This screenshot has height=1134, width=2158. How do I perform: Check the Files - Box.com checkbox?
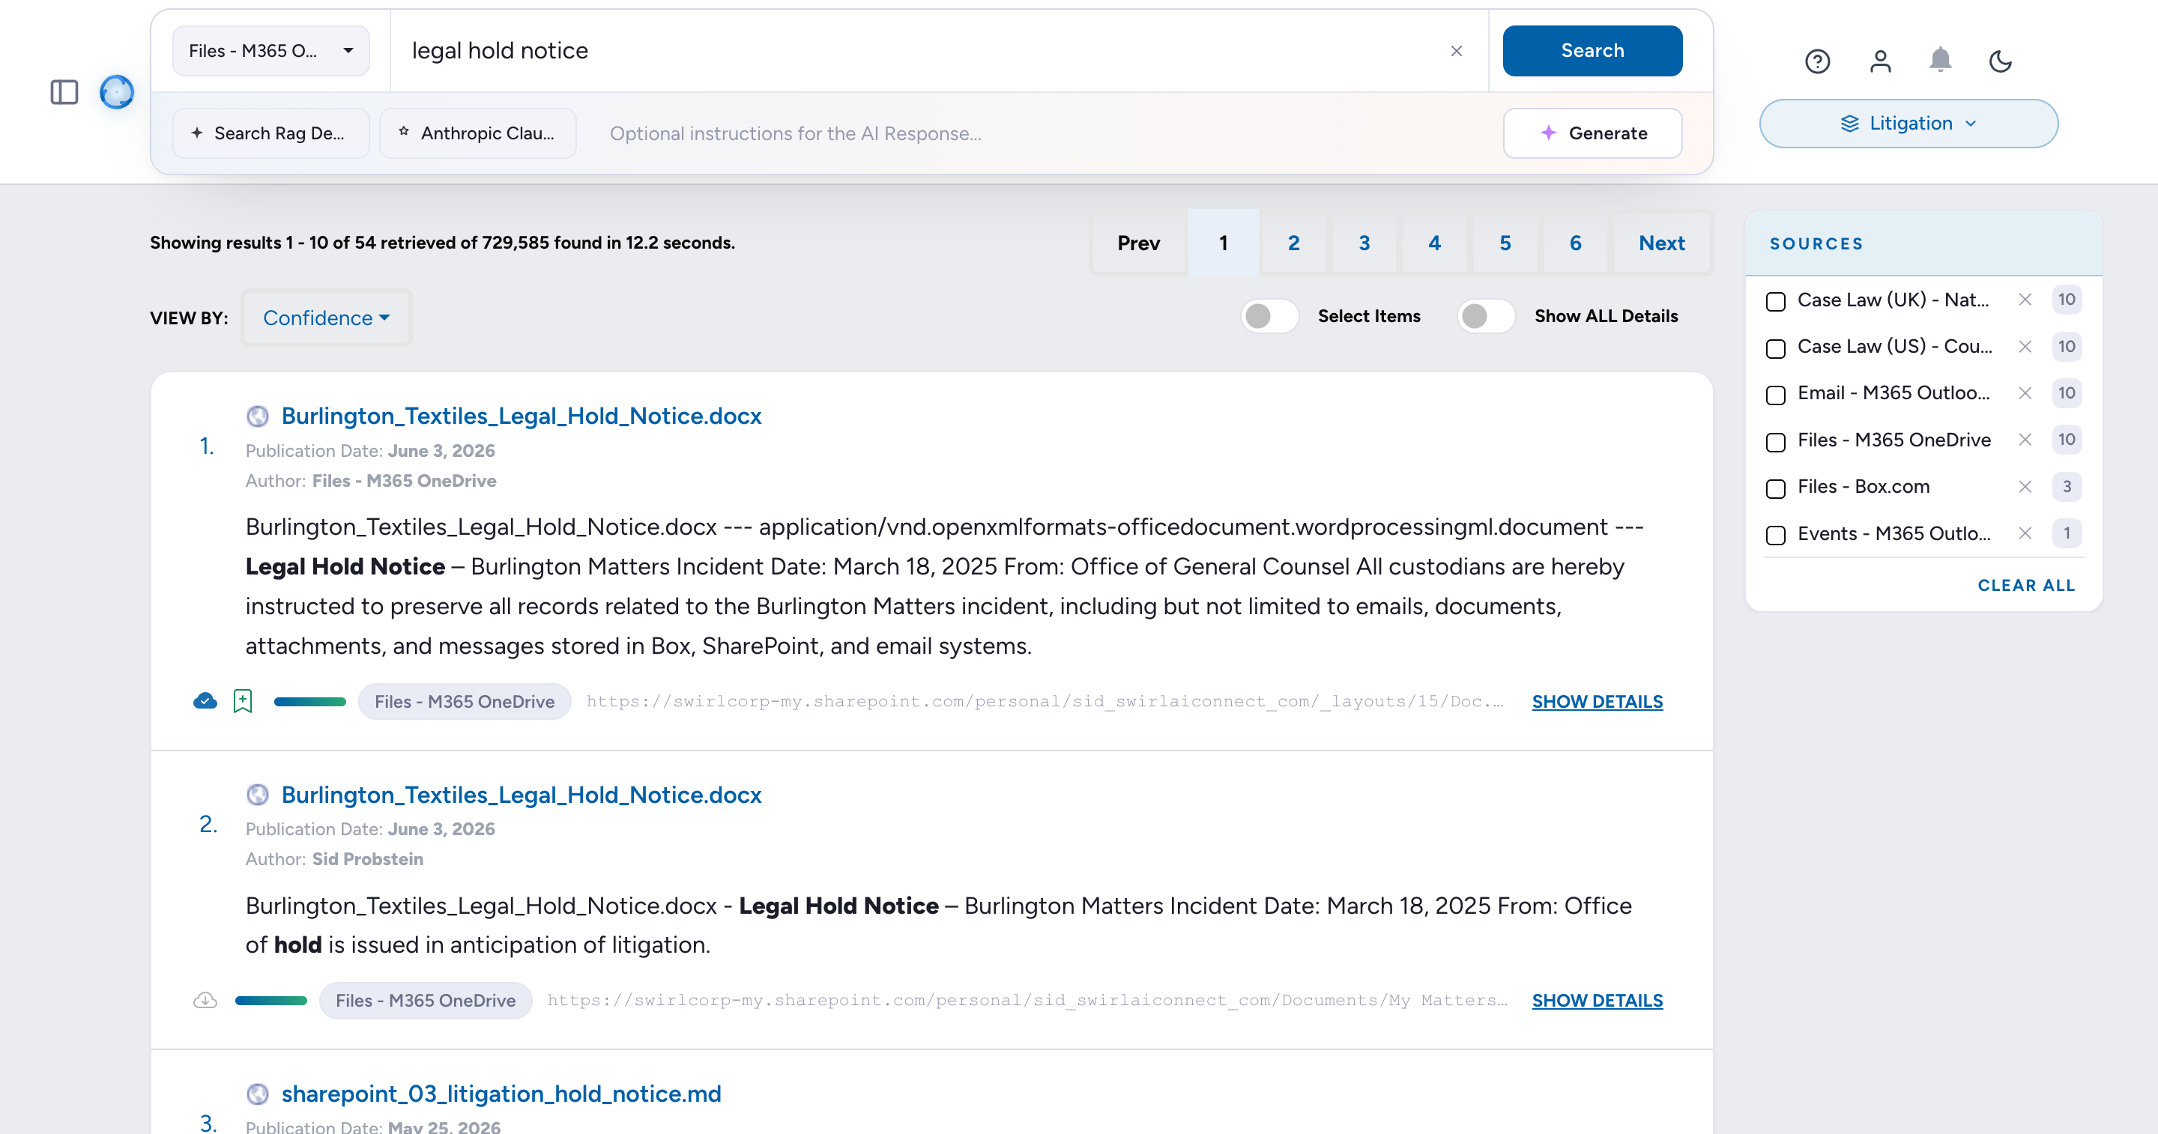(x=1775, y=488)
